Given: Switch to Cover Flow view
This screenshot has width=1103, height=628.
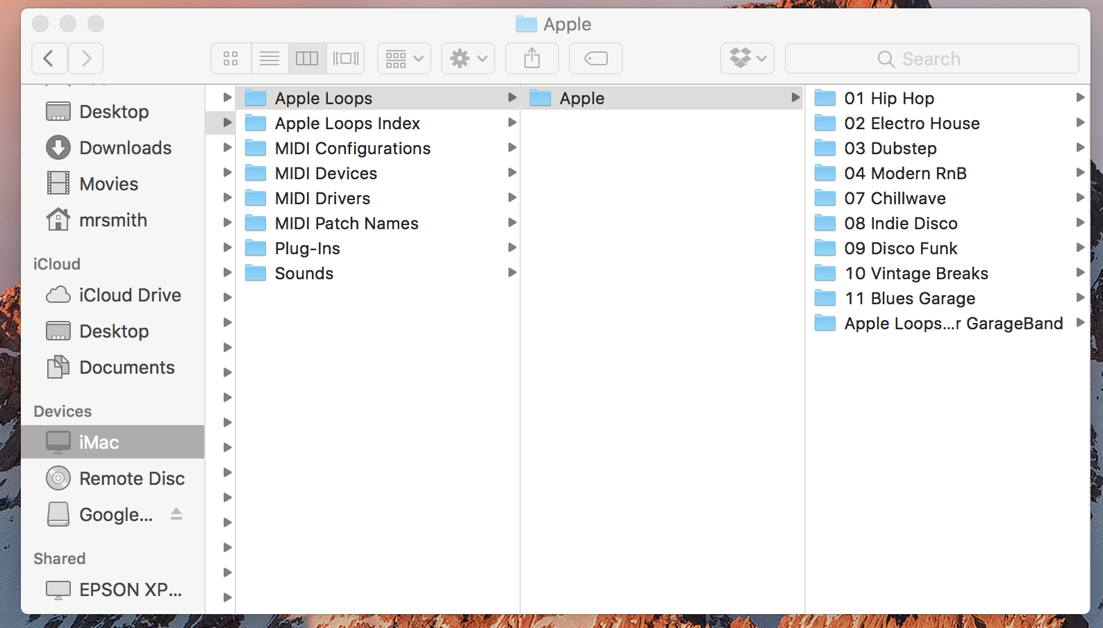Looking at the screenshot, I should point(345,58).
